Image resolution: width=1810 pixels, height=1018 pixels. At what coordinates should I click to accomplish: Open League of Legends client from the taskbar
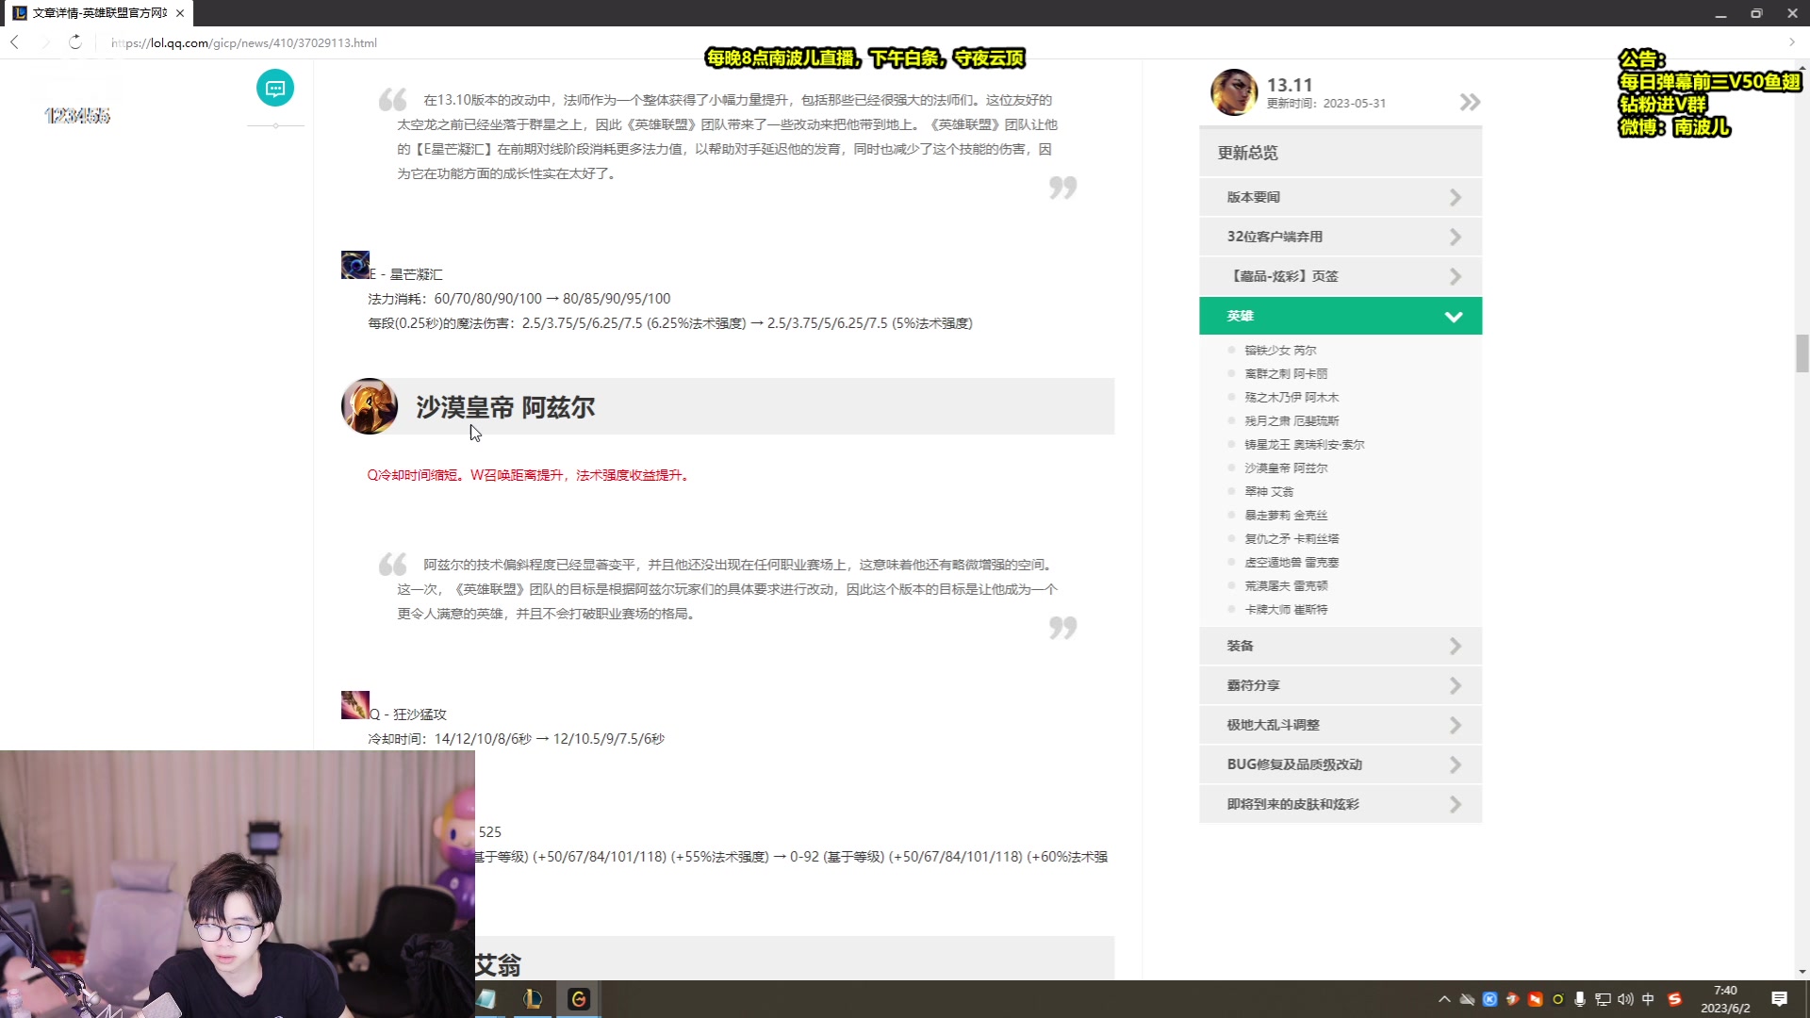point(533,999)
